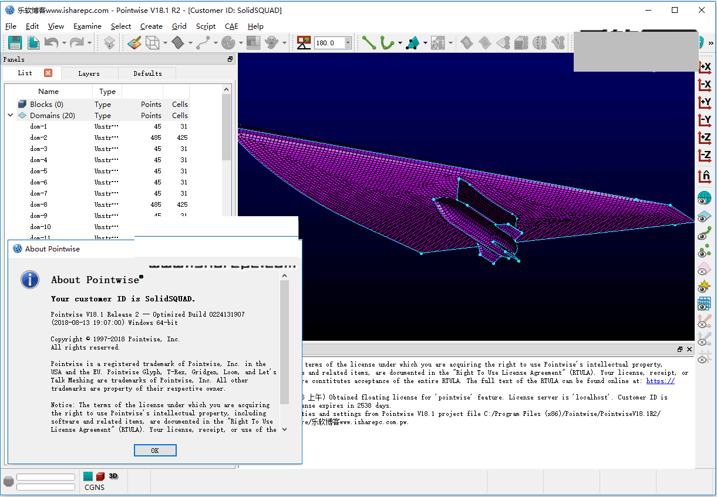Open the dropdown arrow beside Undo

point(63,43)
